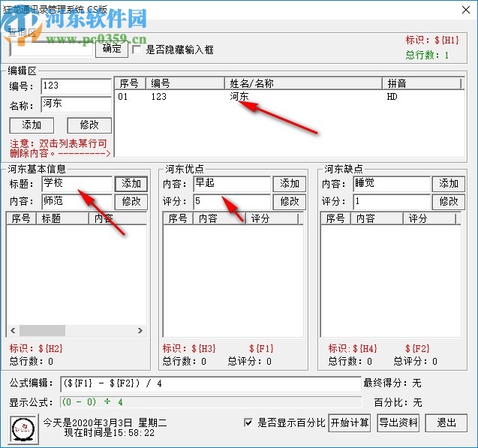Click the 内容 field containing 师范

[77, 201]
